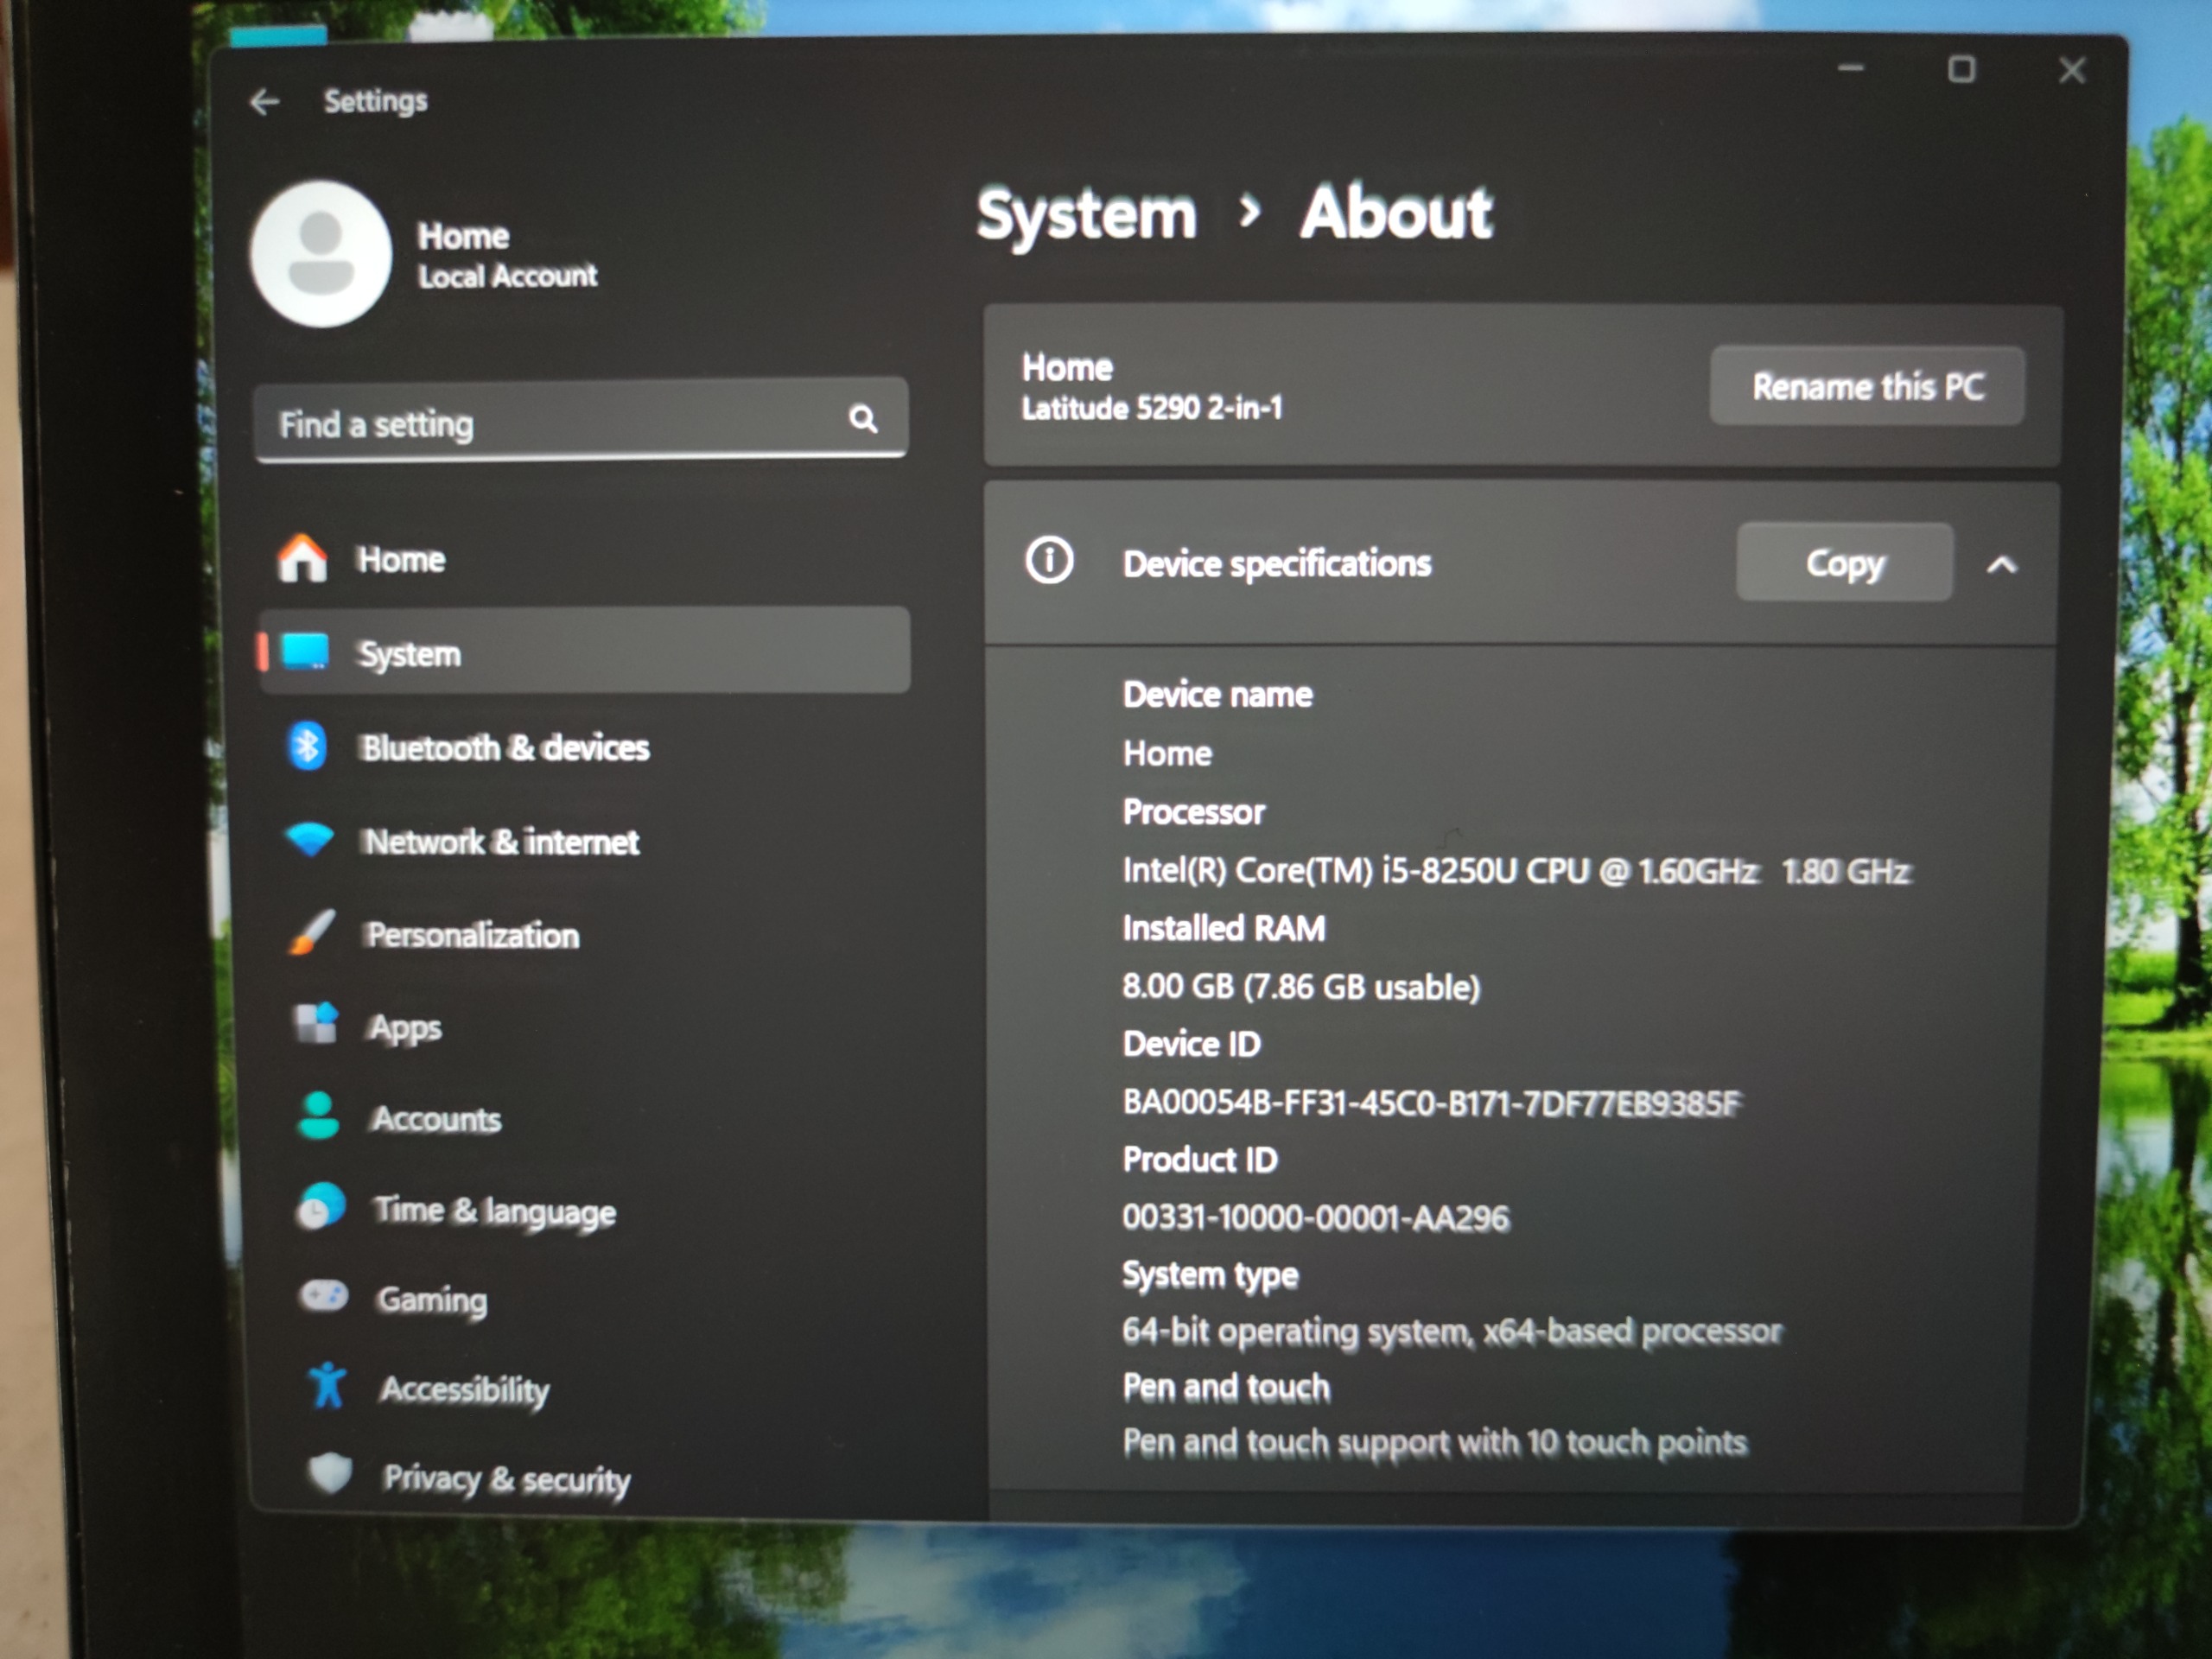Screen dimensions: 2212x1659
Task: Click the Network & internet Wi-Fi icon
Action: pyautogui.click(x=310, y=839)
